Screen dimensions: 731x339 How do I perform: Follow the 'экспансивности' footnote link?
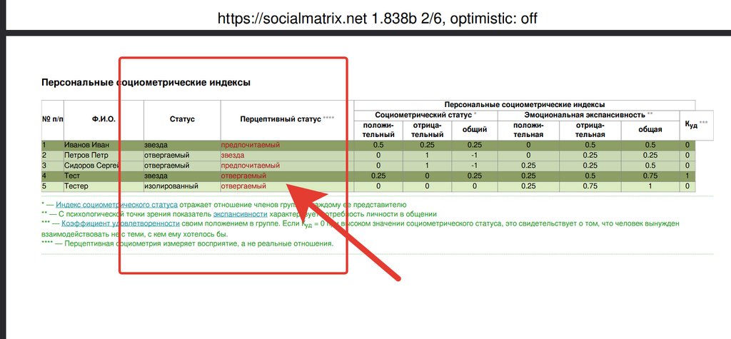pyautogui.click(x=243, y=213)
